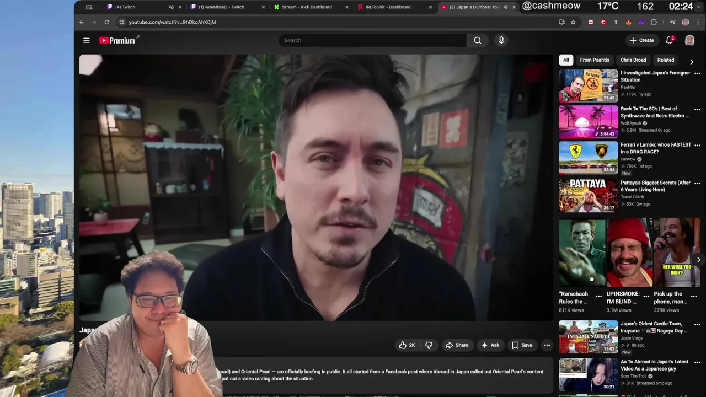This screenshot has width=706, height=397.
Task: Like the video with thumbs up
Action: pyautogui.click(x=407, y=345)
